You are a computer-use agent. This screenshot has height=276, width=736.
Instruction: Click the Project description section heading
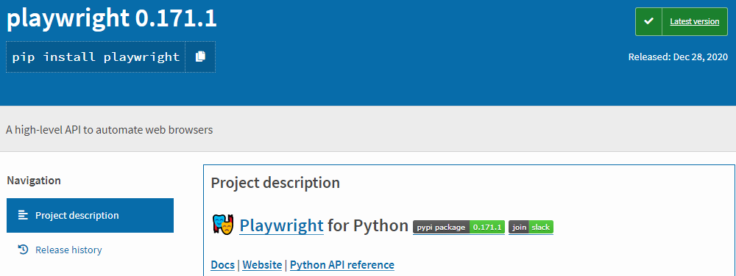click(x=275, y=183)
